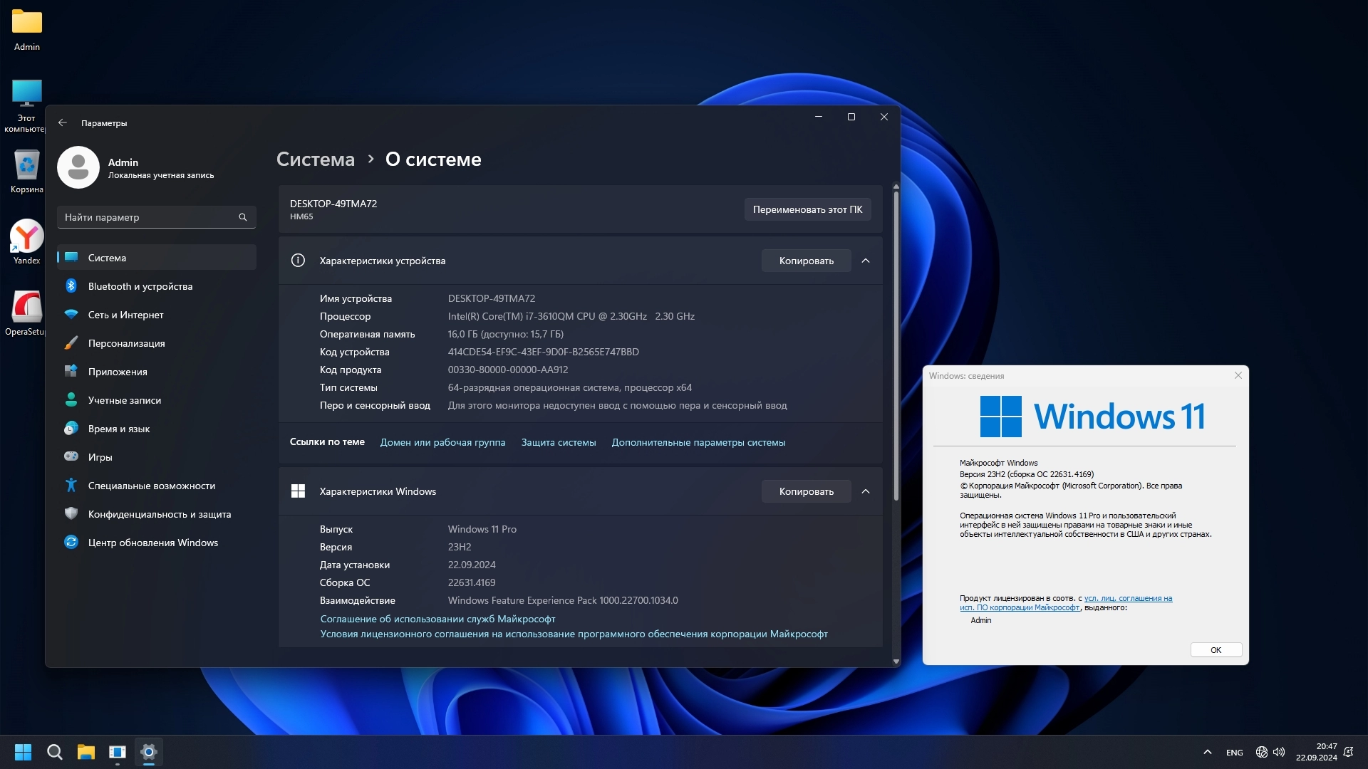Image resolution: width=1368 pixels, height=769 pixels.
Task: Click the volume icon in system tray
Action: [x=1279, y=752]
